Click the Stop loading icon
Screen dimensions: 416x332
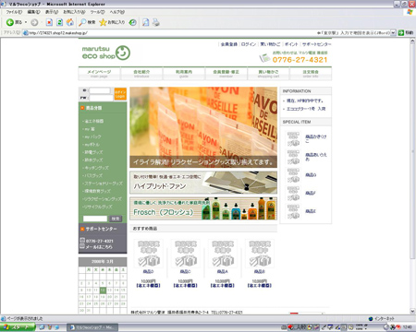(x=49, y=22)
